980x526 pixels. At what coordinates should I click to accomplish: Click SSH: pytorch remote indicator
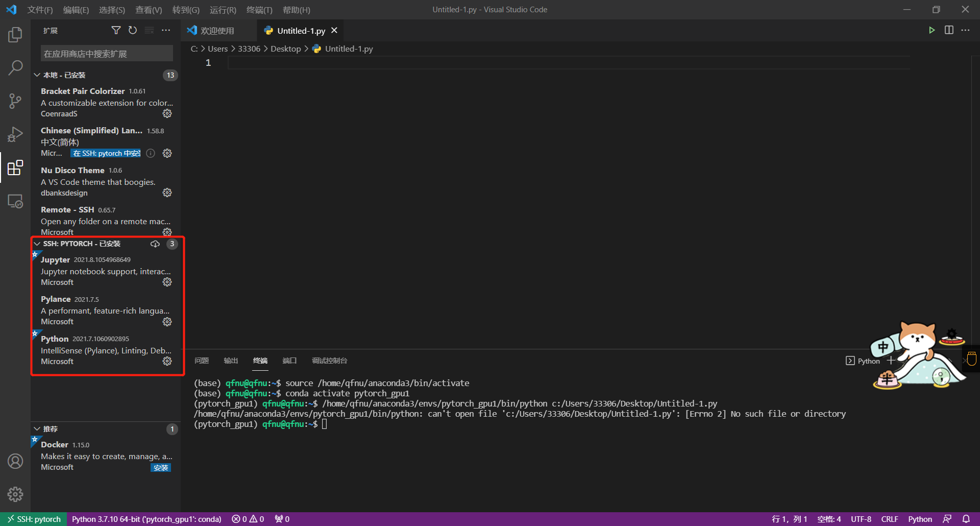point(34,519)
